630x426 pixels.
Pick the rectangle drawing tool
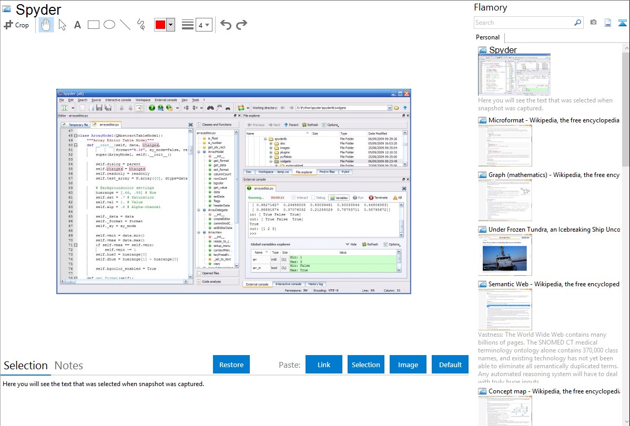click(x=93, y=25)
